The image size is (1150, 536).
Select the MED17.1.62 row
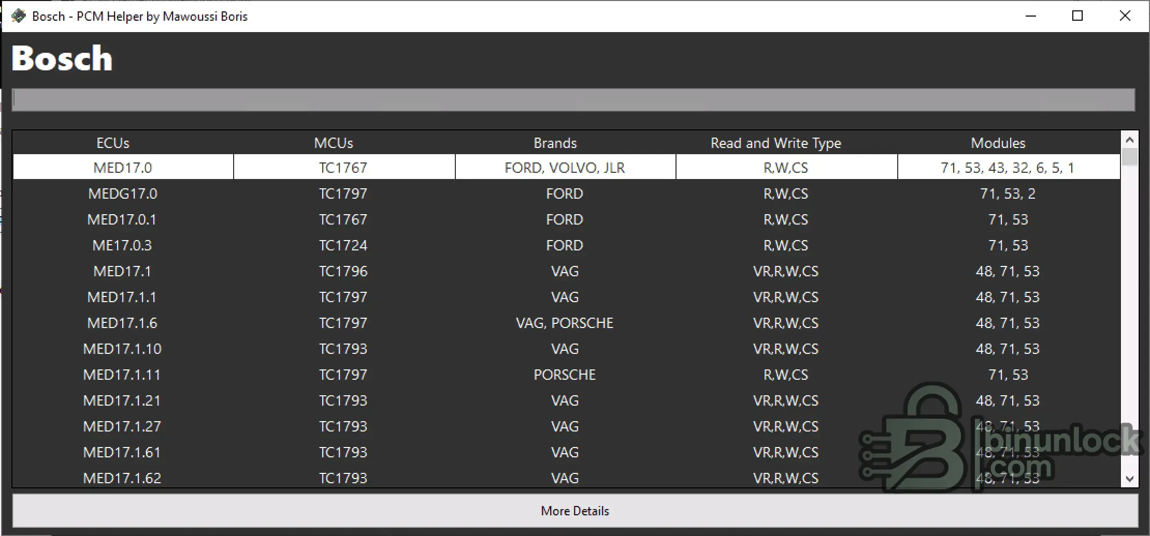pos(567,477)
